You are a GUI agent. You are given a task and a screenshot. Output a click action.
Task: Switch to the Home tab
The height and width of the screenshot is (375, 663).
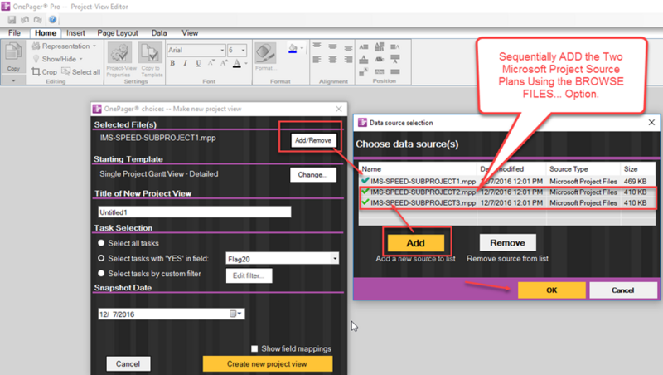pos(46,33)
